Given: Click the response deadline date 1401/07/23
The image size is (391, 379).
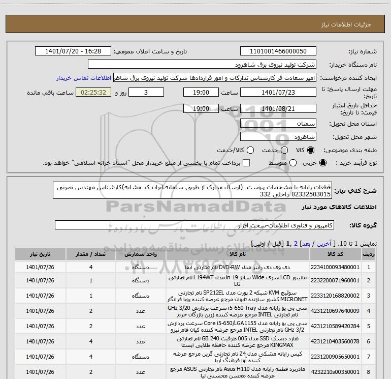Looking at the screenshot, I should [278, 92].
